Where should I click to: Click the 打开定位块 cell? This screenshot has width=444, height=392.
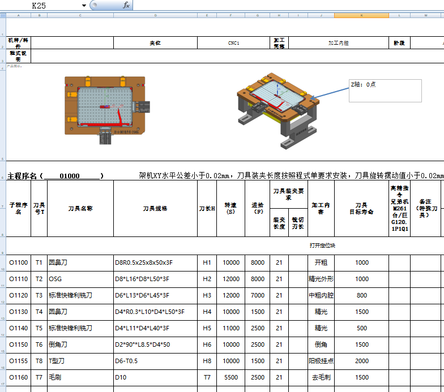tap(322, 245)
